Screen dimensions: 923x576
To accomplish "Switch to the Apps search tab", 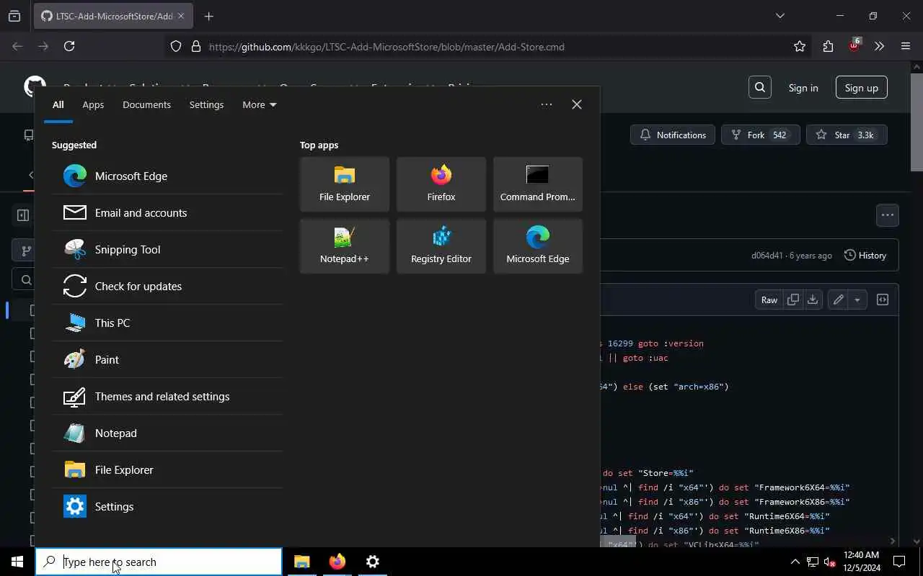I will point(93,104).
